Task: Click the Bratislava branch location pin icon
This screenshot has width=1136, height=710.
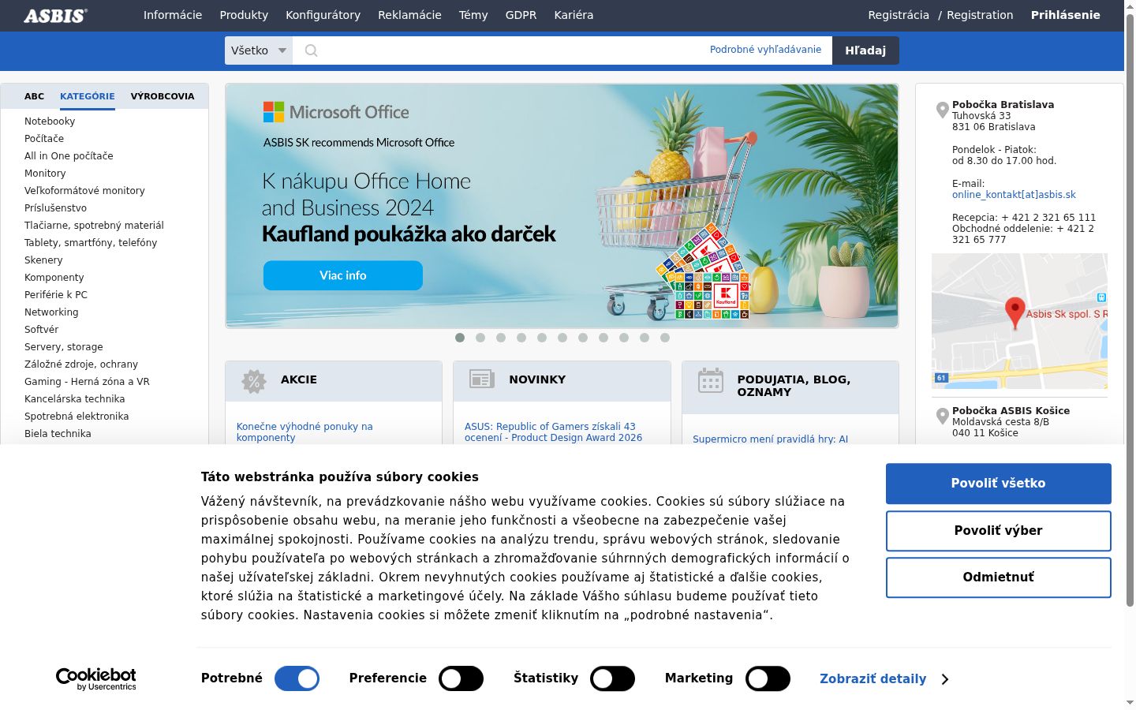Action: [942, 110]
